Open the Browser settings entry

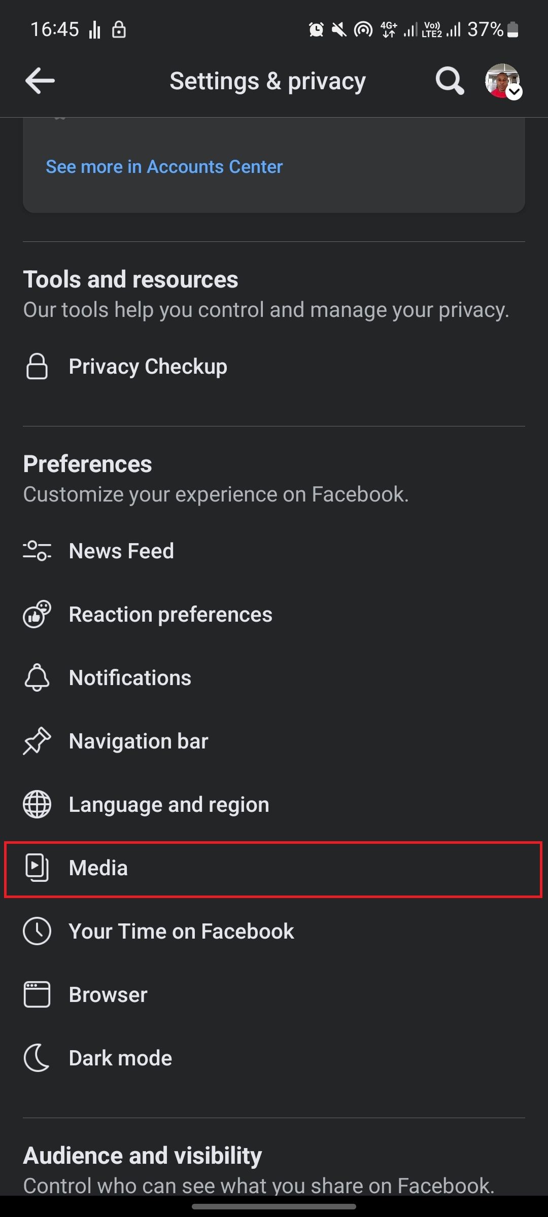(108, 995)
